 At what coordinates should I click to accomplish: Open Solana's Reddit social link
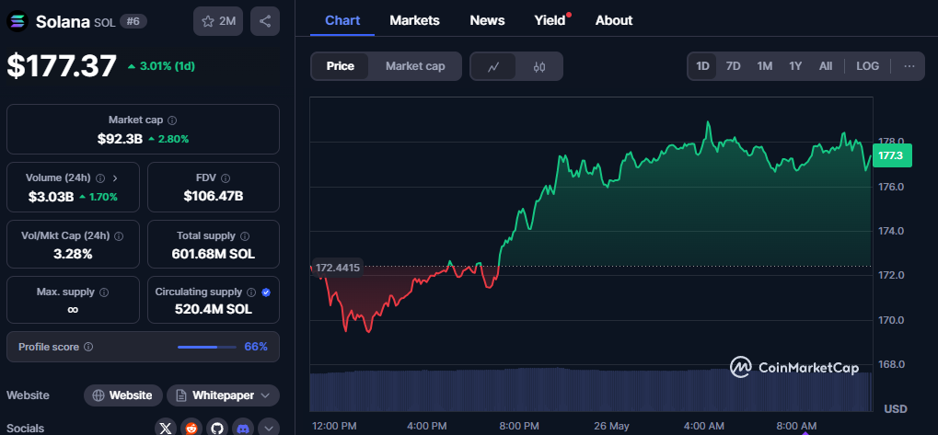coord(191,428)
